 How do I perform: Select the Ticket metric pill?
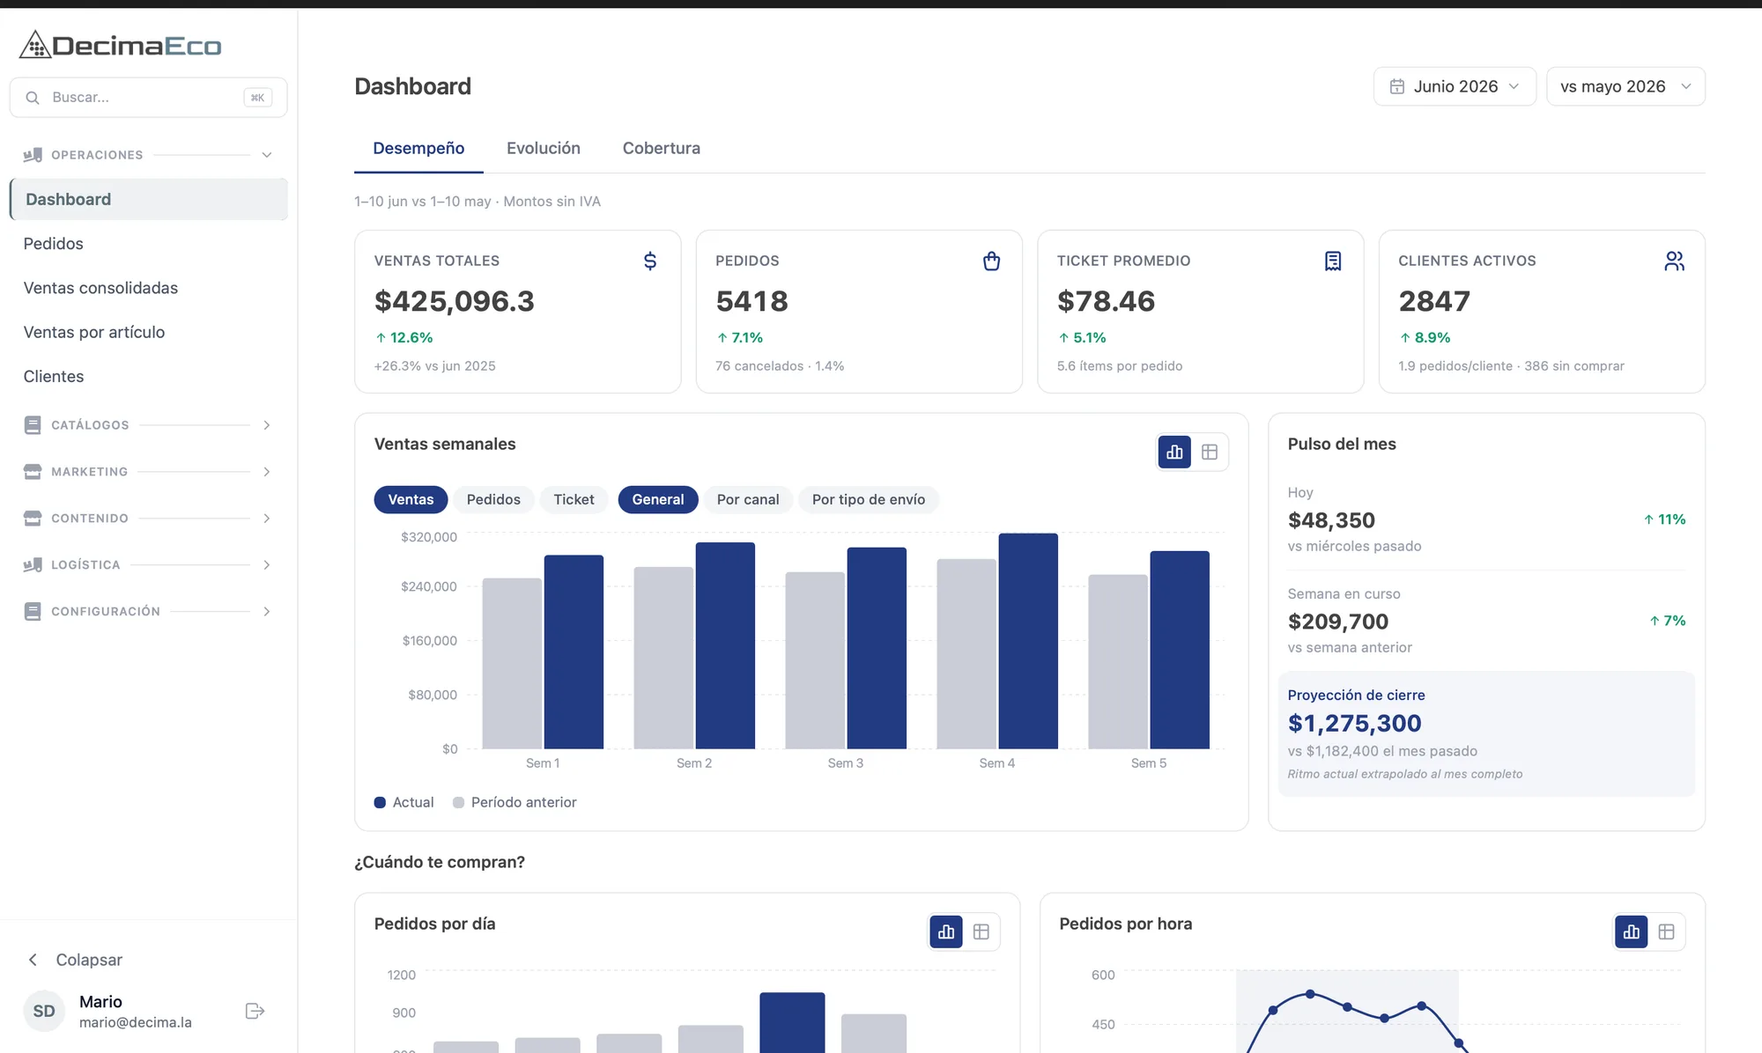574,499
